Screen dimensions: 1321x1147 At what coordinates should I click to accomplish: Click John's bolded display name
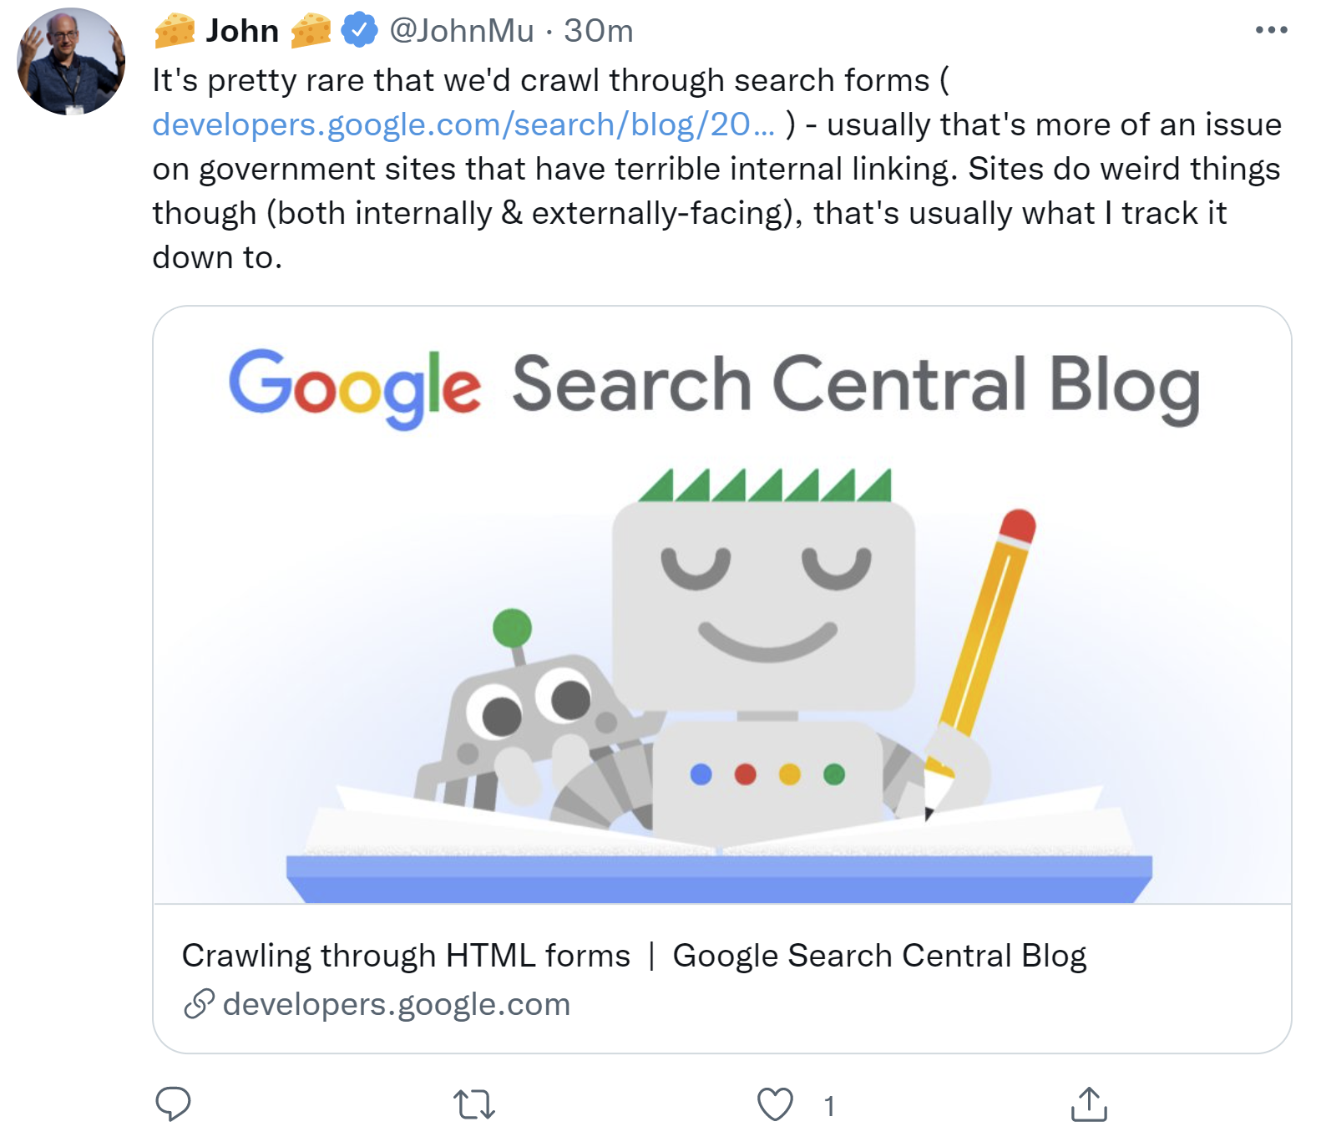(x=244, y=30)
